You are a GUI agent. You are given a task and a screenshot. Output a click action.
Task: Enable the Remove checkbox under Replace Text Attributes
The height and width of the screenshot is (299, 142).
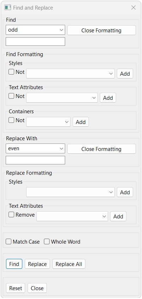pos(11,215)
